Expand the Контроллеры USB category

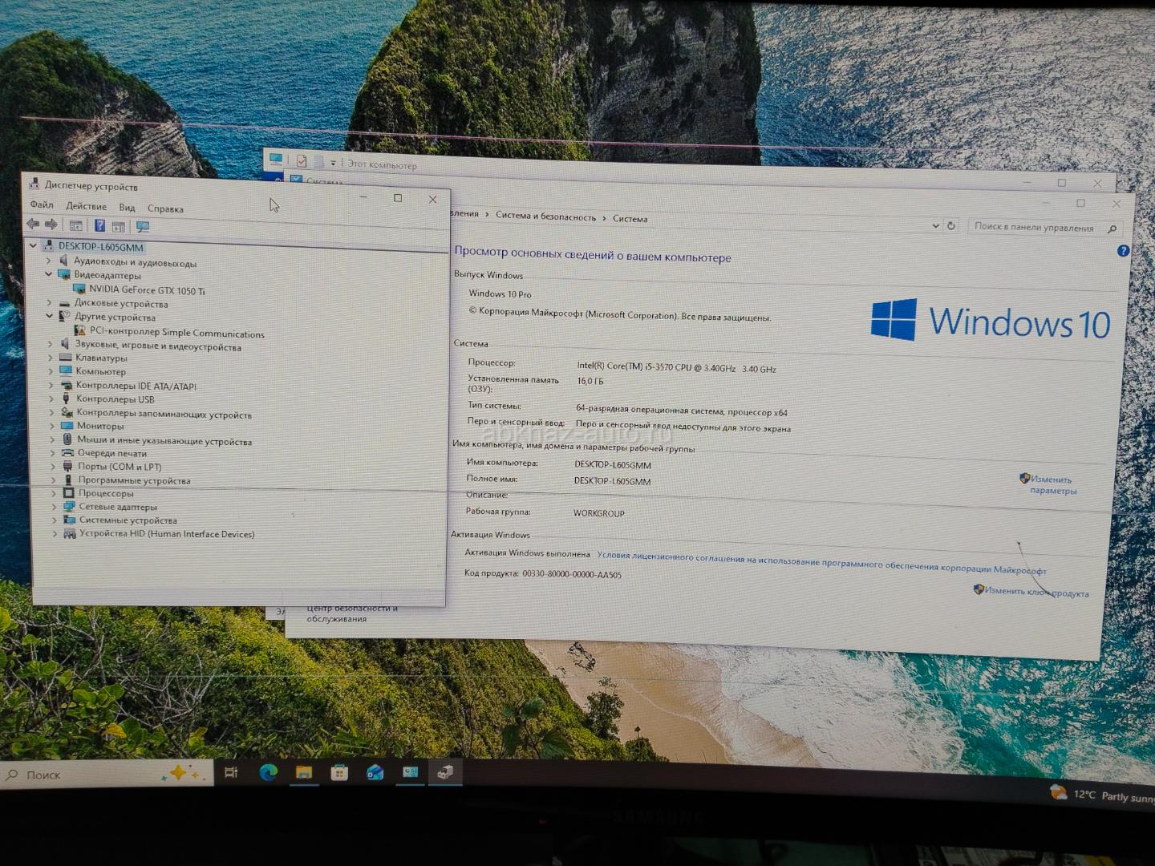tap(51, 399)
